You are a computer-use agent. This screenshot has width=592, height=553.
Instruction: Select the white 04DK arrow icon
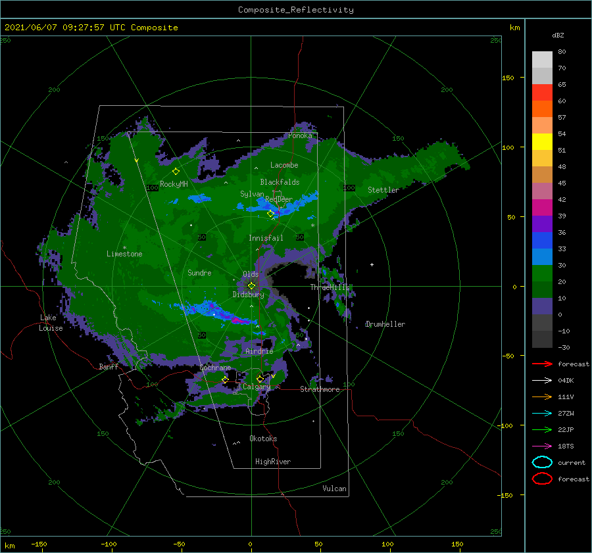coord(542,381)
